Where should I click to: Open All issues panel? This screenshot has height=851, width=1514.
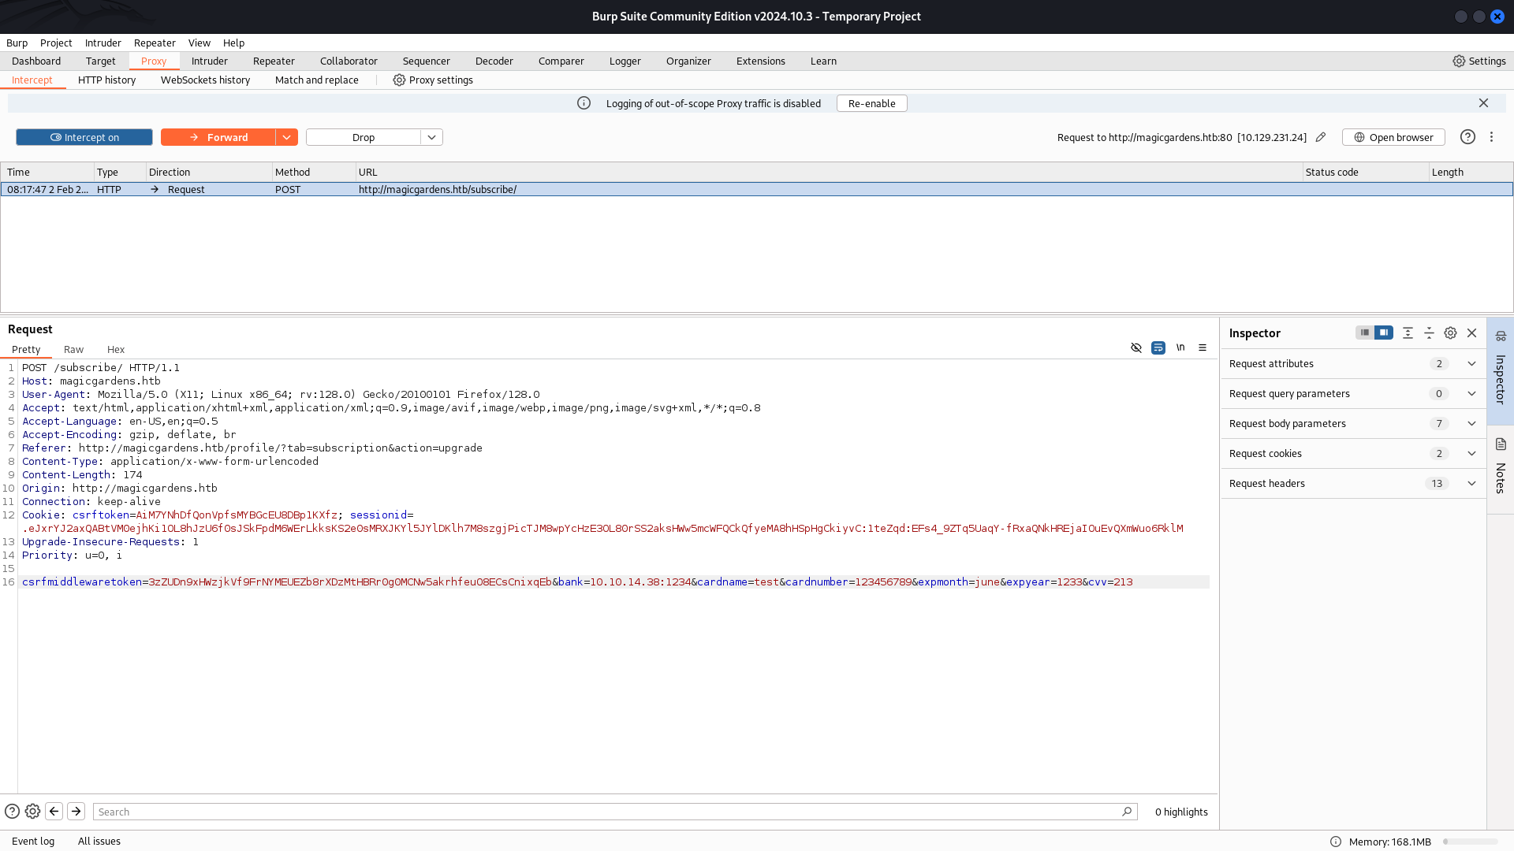(99, 841)
